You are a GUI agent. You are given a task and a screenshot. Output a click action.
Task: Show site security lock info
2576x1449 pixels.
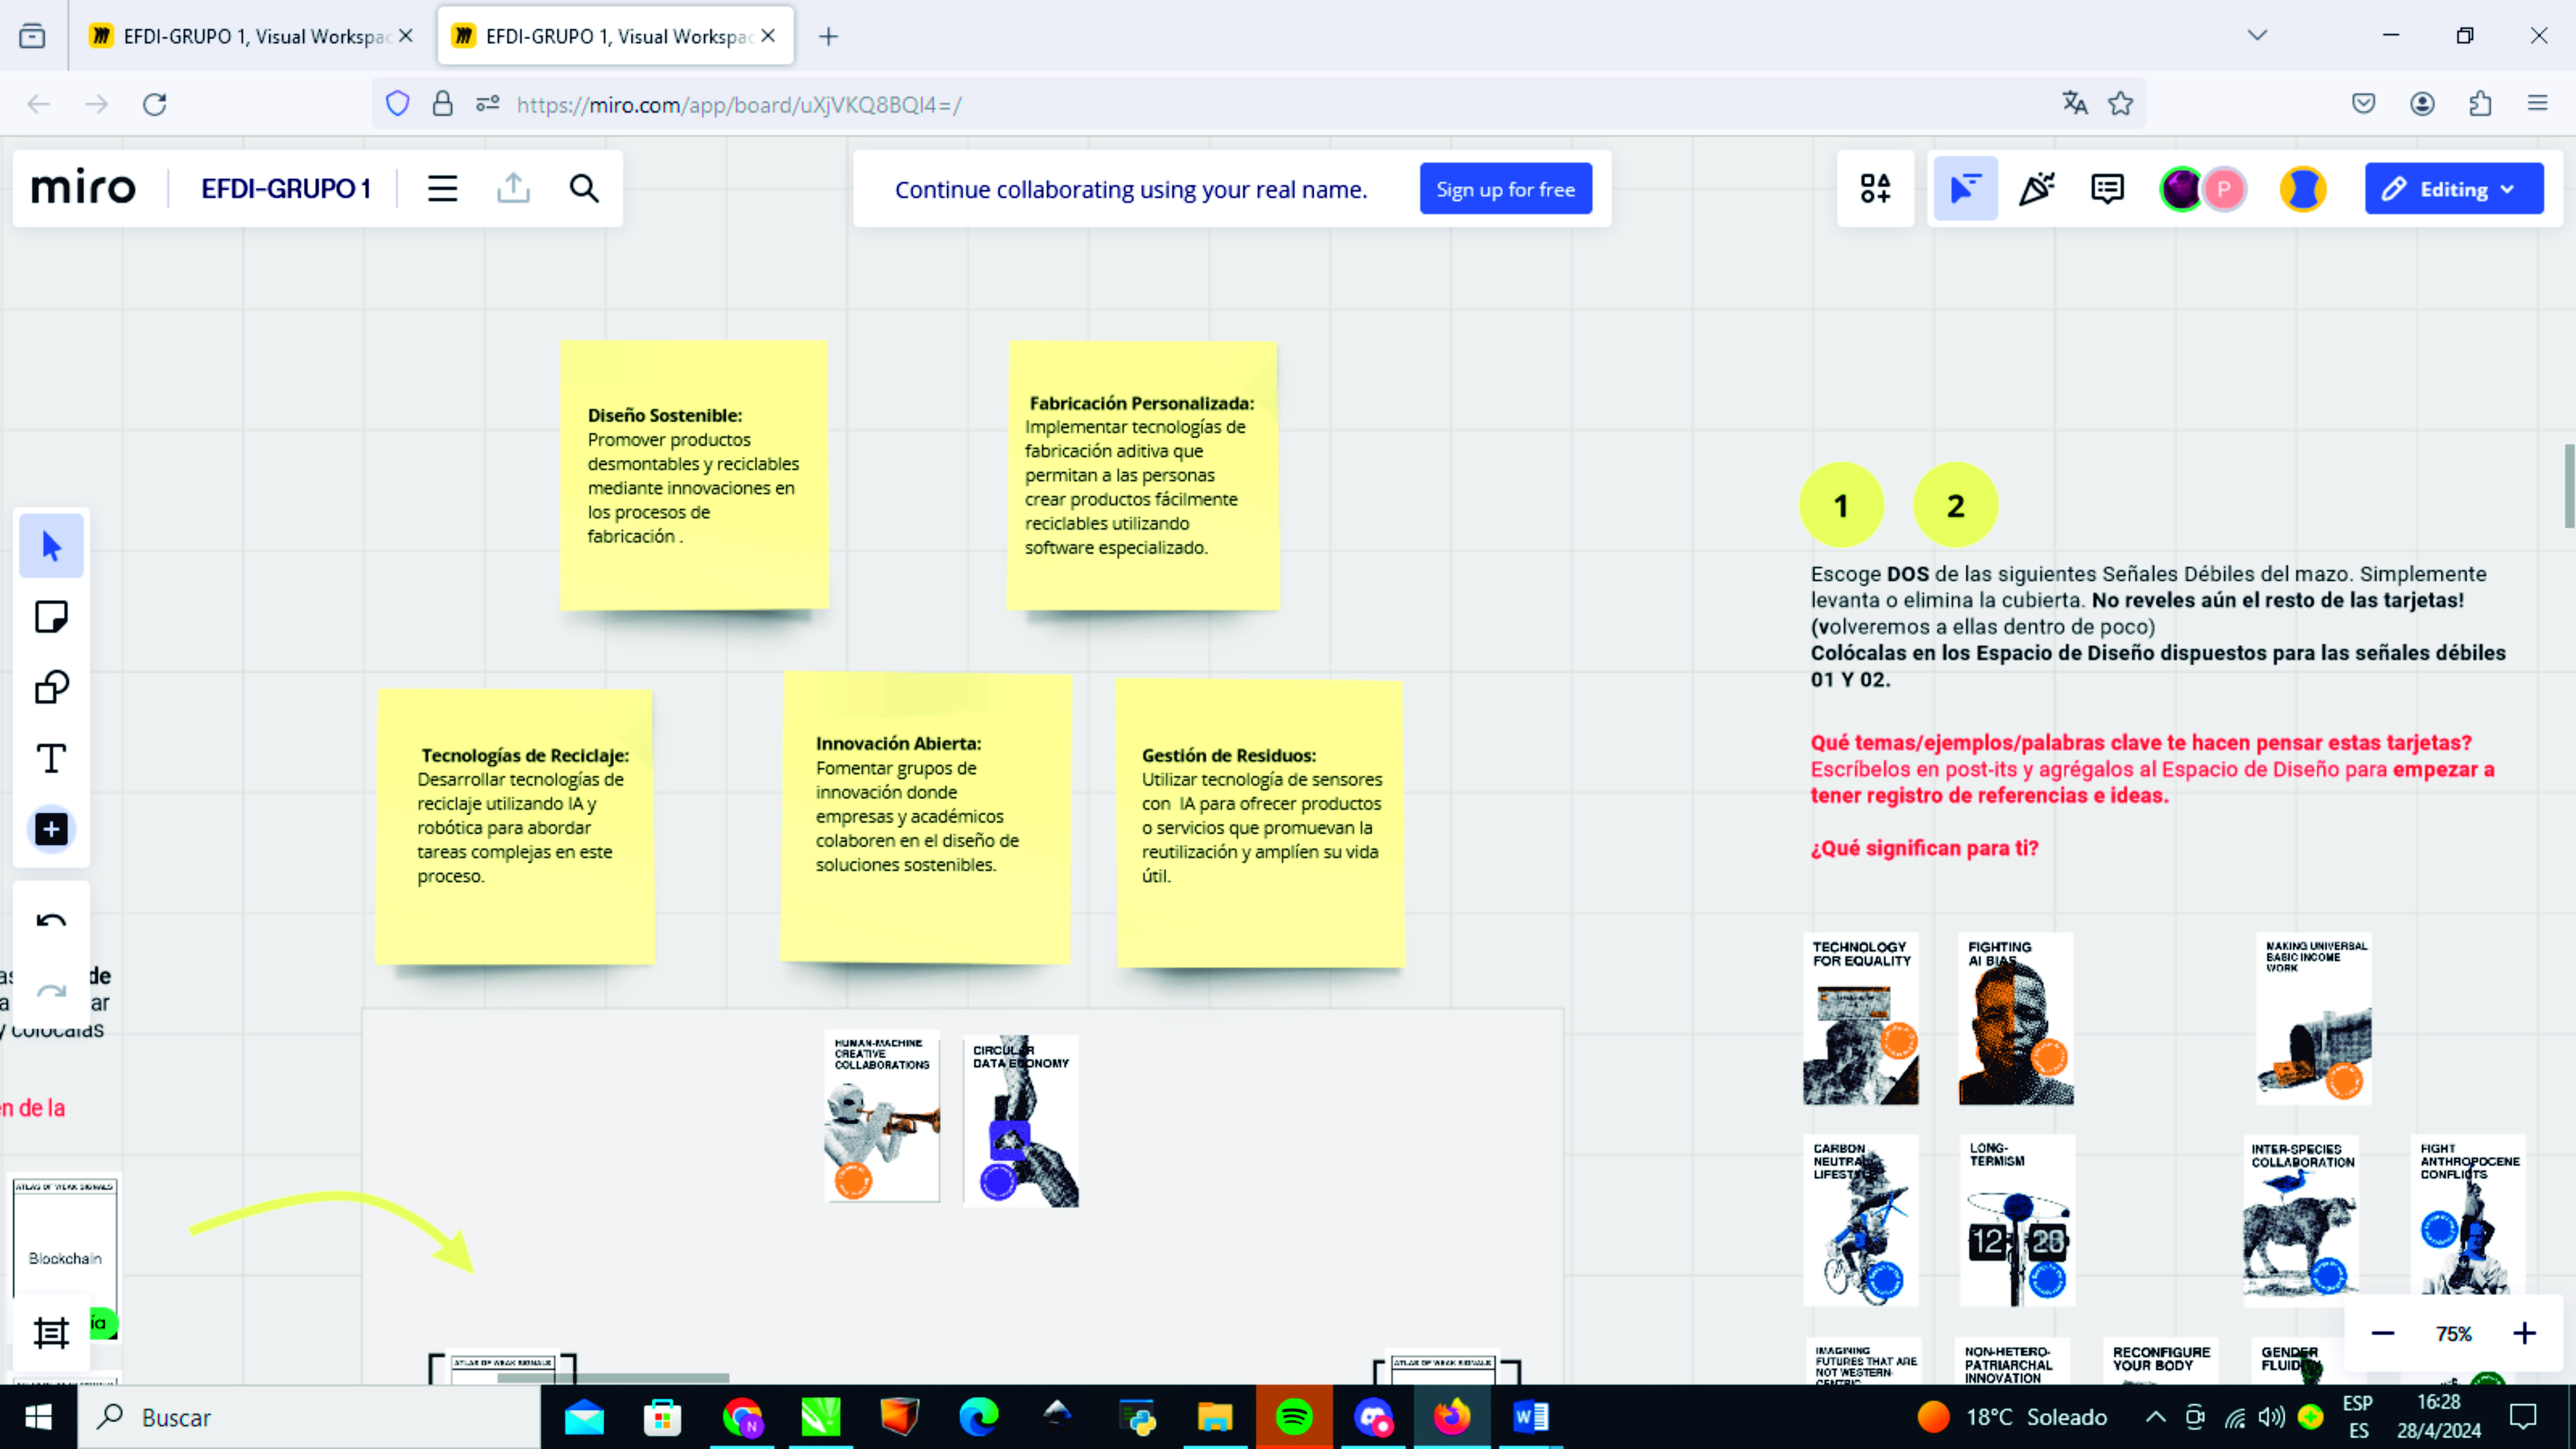coord(442,104)
